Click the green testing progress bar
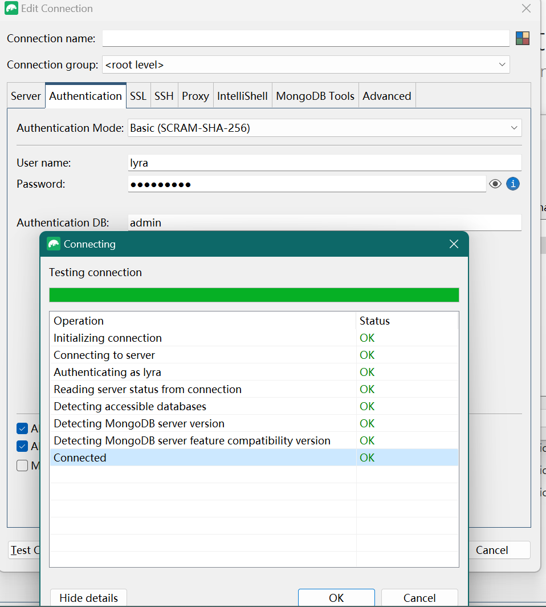Viewport: 546px width, 607px height. click(254, 295)
